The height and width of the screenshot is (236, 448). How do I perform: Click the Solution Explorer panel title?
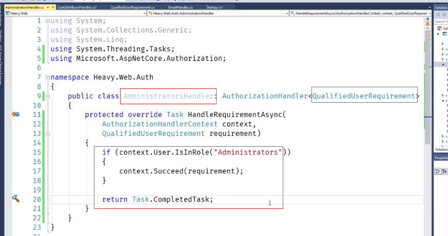tap(441, 7)
